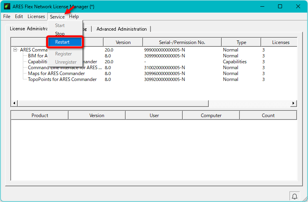Close the License Manager window

(x=298, y=6)
